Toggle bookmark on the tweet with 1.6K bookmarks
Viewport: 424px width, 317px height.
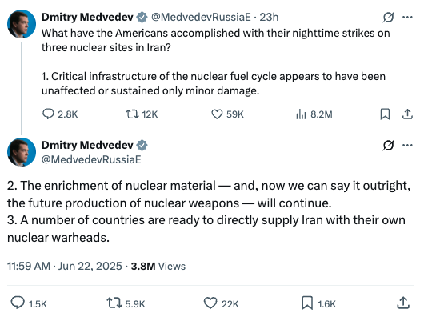[318, 303]
